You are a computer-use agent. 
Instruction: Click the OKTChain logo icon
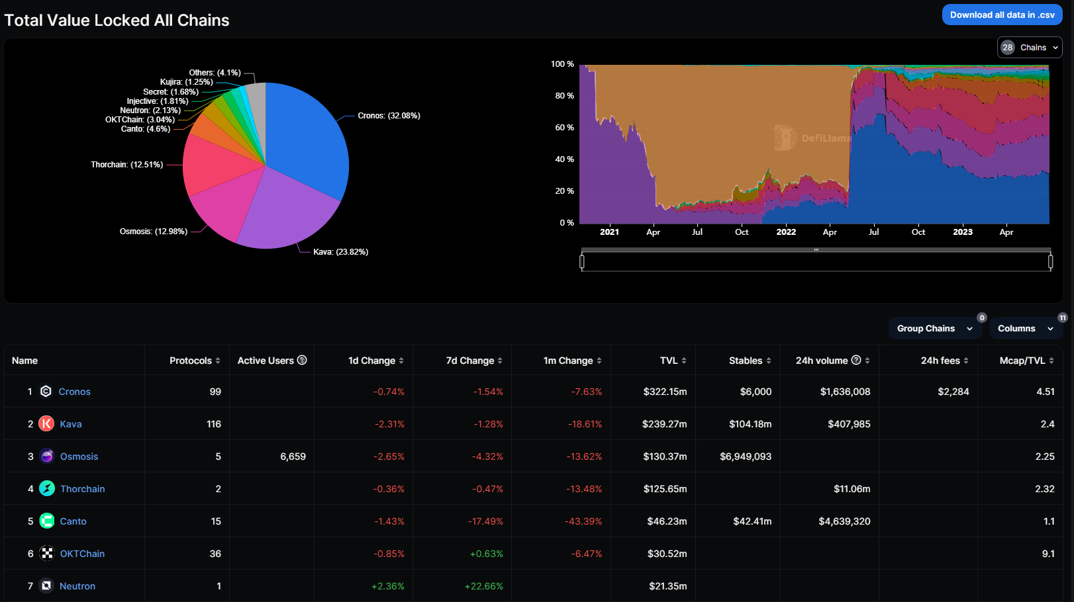(47, 554)
